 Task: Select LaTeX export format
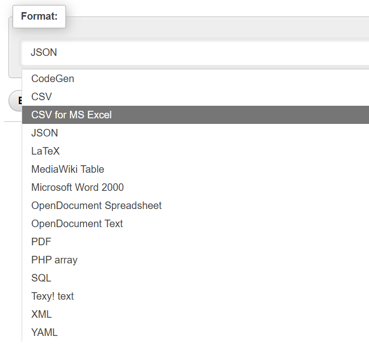(x=195, y=151)
